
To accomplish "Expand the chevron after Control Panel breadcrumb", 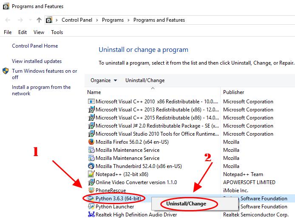I will [x=97, y=20].
